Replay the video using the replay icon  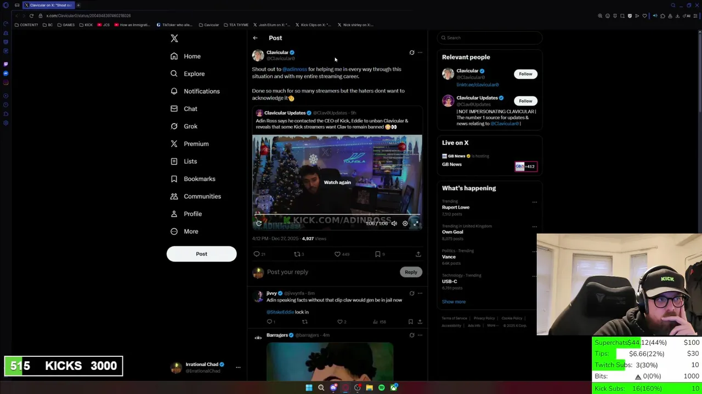coord(259,223)
